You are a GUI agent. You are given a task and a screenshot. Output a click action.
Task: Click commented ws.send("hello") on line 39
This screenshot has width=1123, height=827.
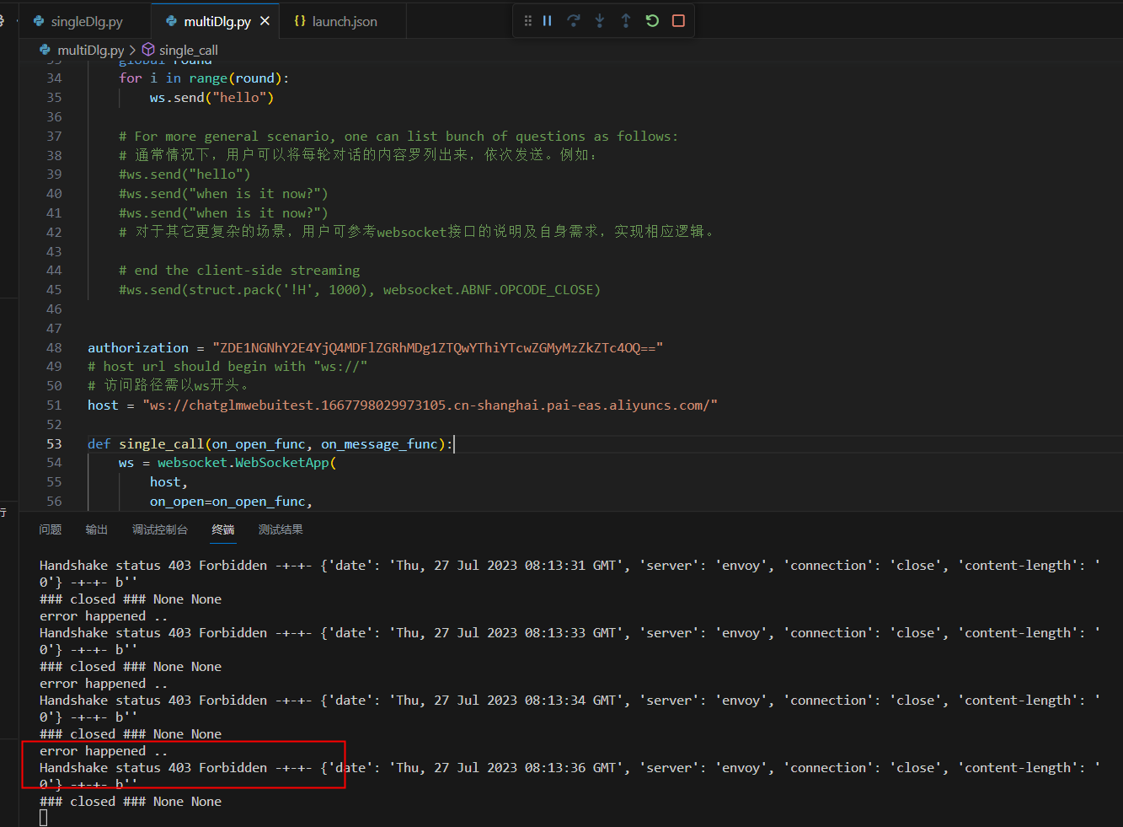(184, 175)
